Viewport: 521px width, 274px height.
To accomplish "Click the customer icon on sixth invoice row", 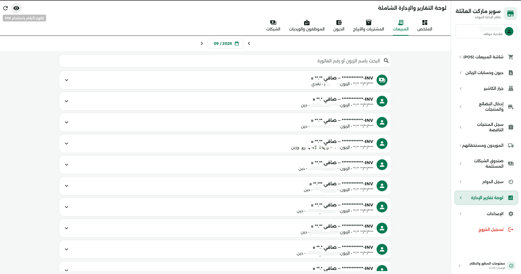I will [382, 186].
